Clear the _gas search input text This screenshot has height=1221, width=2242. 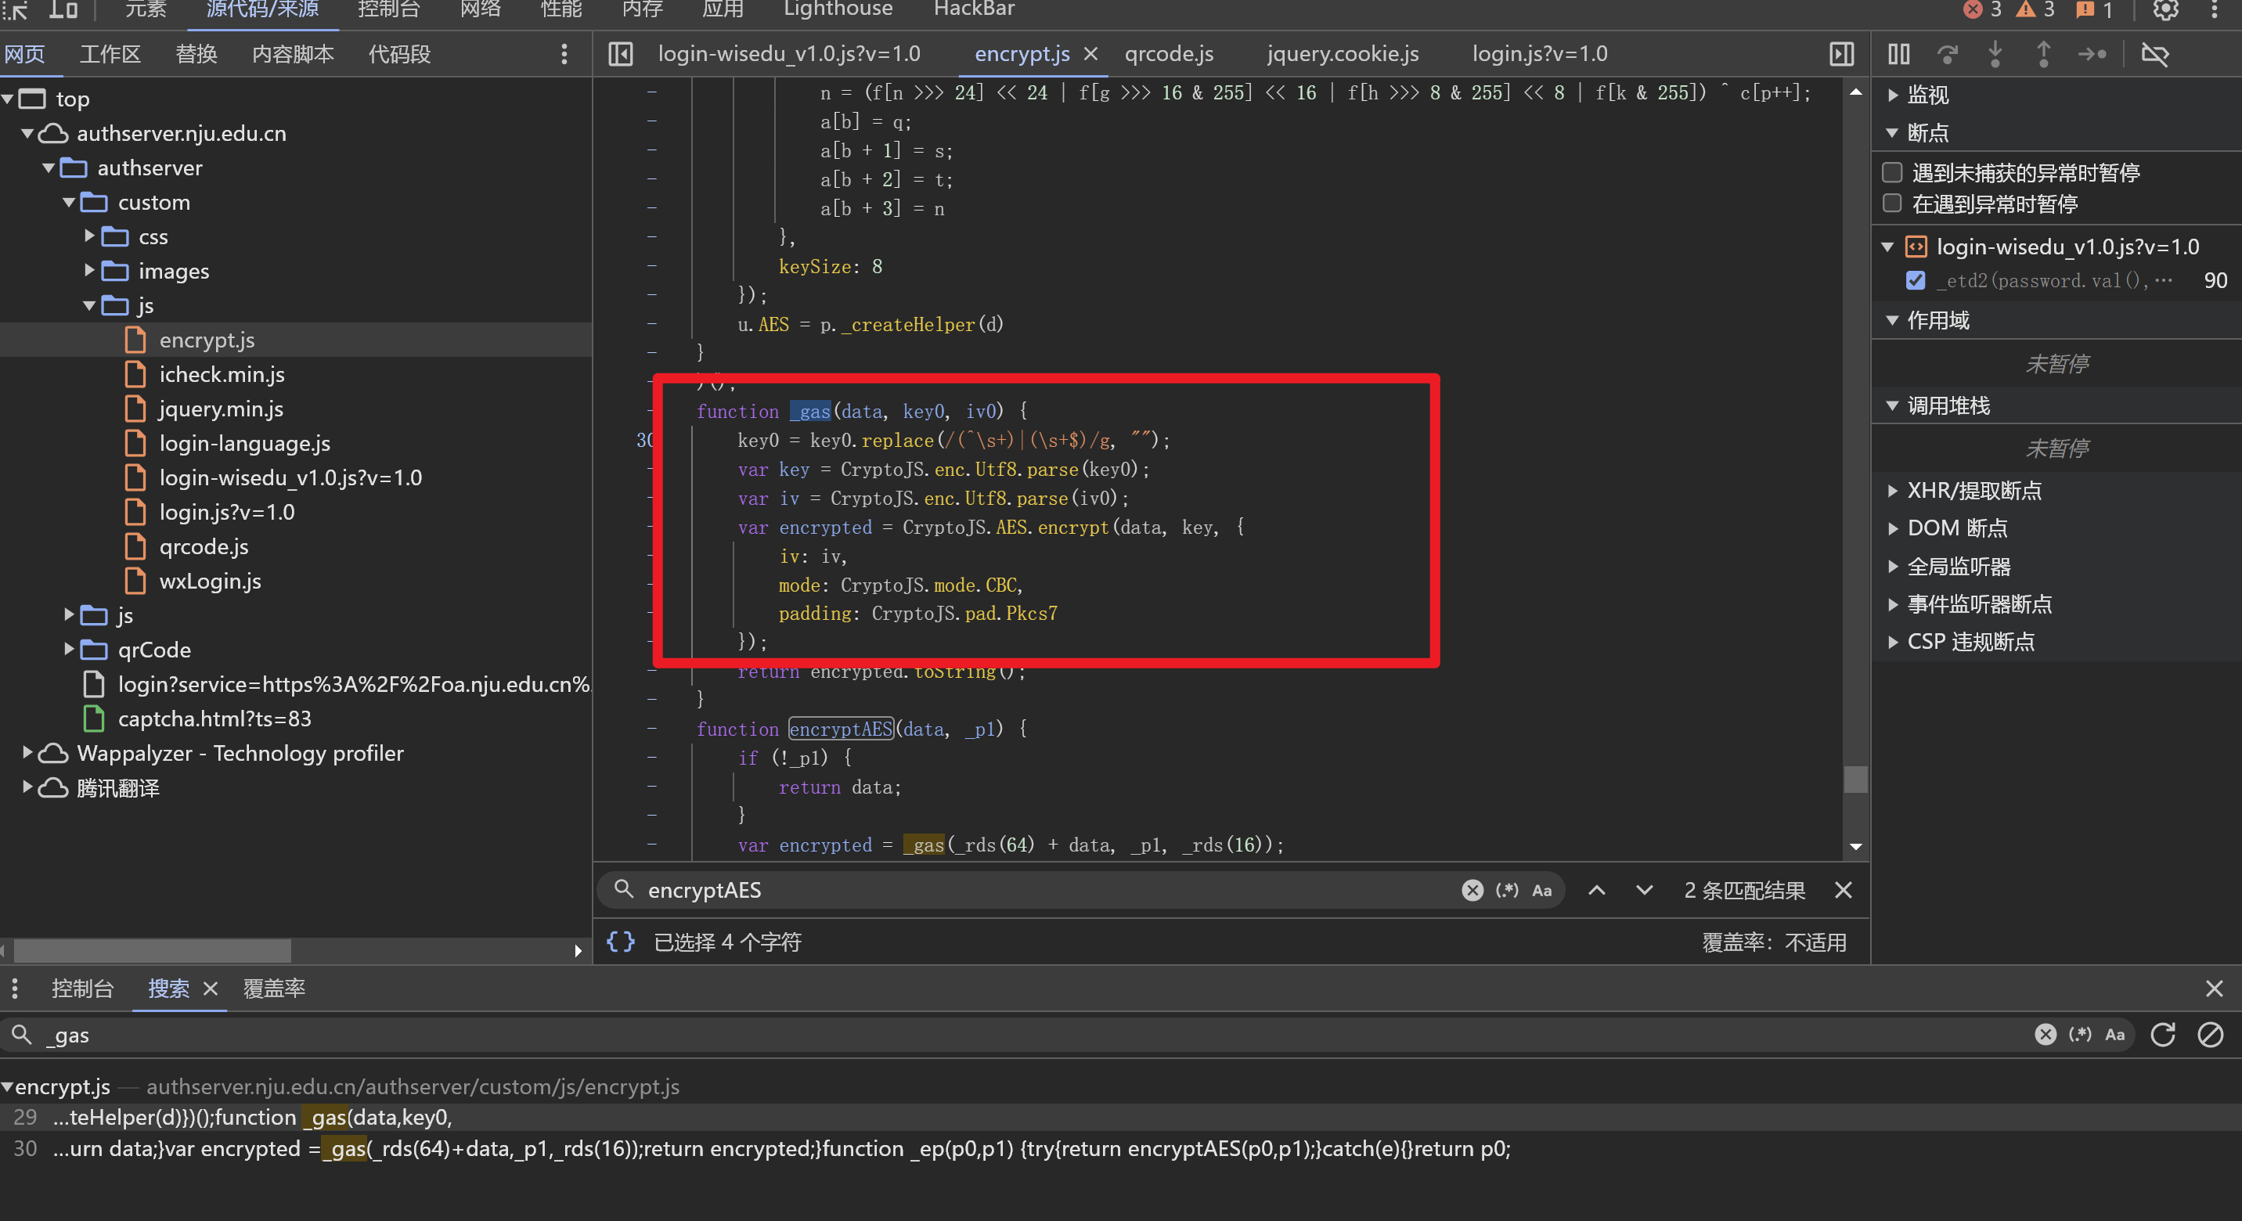click(2046, 1034)
